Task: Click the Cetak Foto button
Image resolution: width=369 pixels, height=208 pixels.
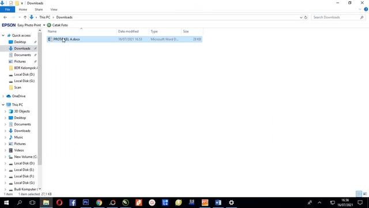Action: (58, 25)
